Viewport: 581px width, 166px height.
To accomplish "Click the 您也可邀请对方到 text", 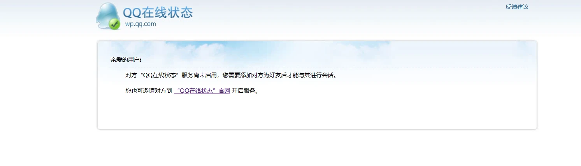I will pos(149,91).
